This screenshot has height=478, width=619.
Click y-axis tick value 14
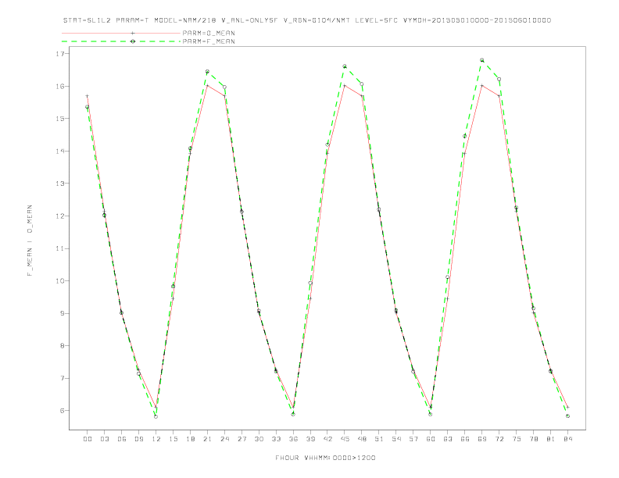(60, 151)
